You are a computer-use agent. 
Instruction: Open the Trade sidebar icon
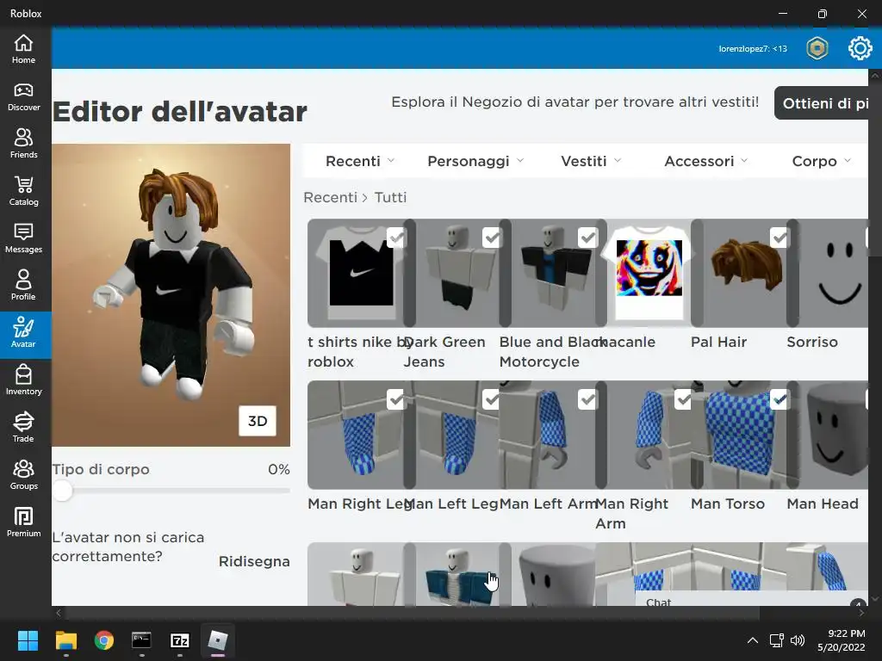pos(23,427)
